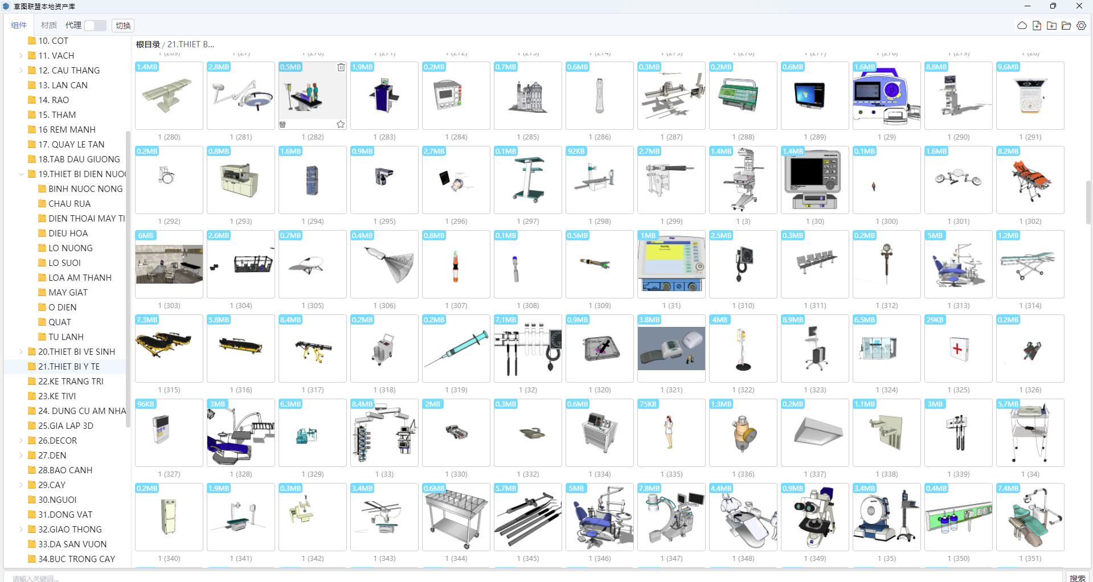The image size is (1093, 582).
Task: Expand the 26.DECOR folder
Action: click(x=21, y=441)
